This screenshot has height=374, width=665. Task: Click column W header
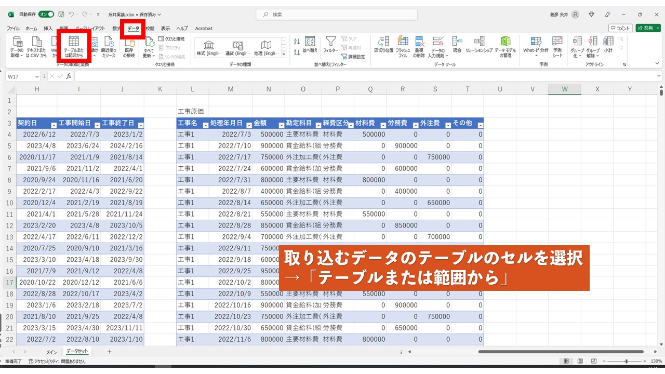pyautogui.click(x=564, y=89)
